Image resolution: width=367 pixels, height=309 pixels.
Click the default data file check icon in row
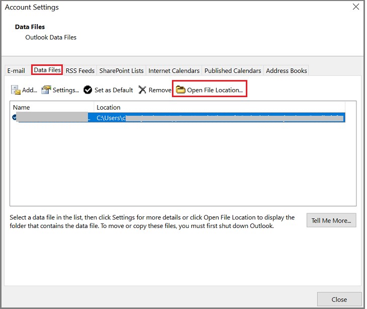(15, 117)
